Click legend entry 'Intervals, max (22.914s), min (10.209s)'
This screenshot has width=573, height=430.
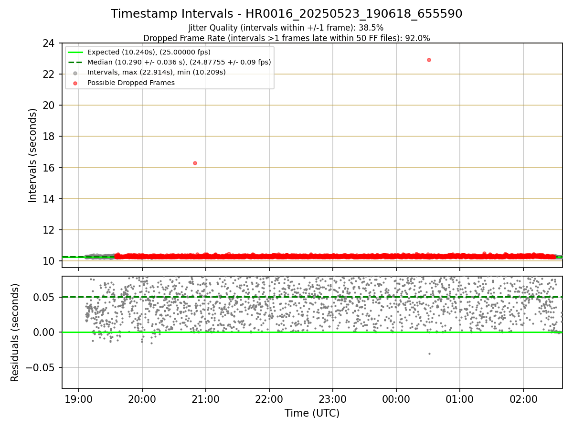click(157, 73)
